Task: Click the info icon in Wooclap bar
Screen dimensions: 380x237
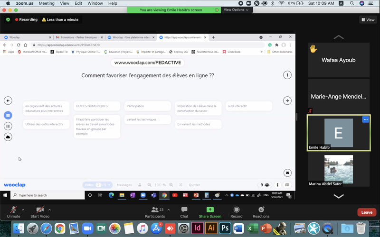Action: (x=277, y=185)
